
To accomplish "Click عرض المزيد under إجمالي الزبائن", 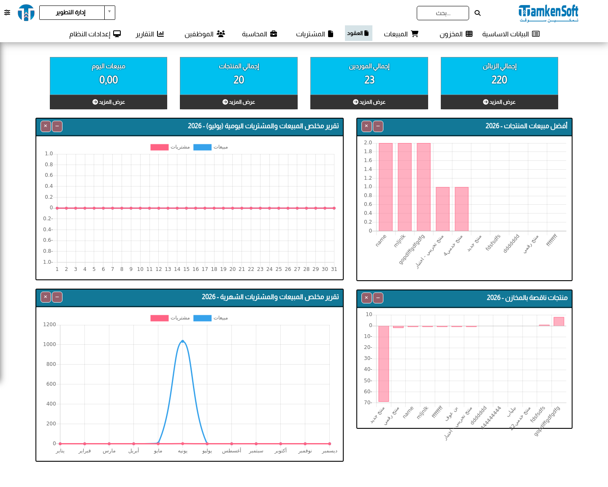I will coord(499,102).
